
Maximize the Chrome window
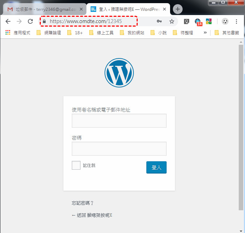point(223,2)
